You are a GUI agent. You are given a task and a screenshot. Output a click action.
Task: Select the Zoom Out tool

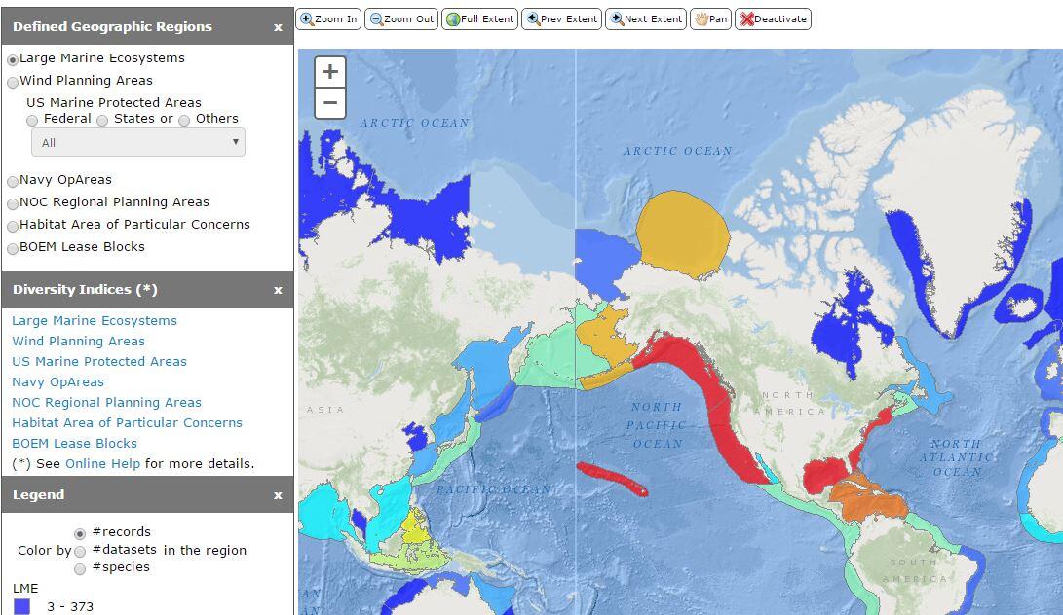[x=400, y=18]
